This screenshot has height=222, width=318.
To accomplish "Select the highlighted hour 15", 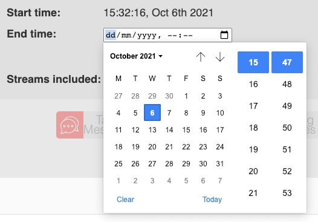I will [x=253, y=62].
